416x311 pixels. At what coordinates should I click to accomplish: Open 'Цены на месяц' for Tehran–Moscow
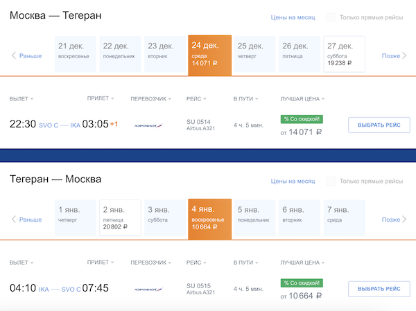click(292, 181)
